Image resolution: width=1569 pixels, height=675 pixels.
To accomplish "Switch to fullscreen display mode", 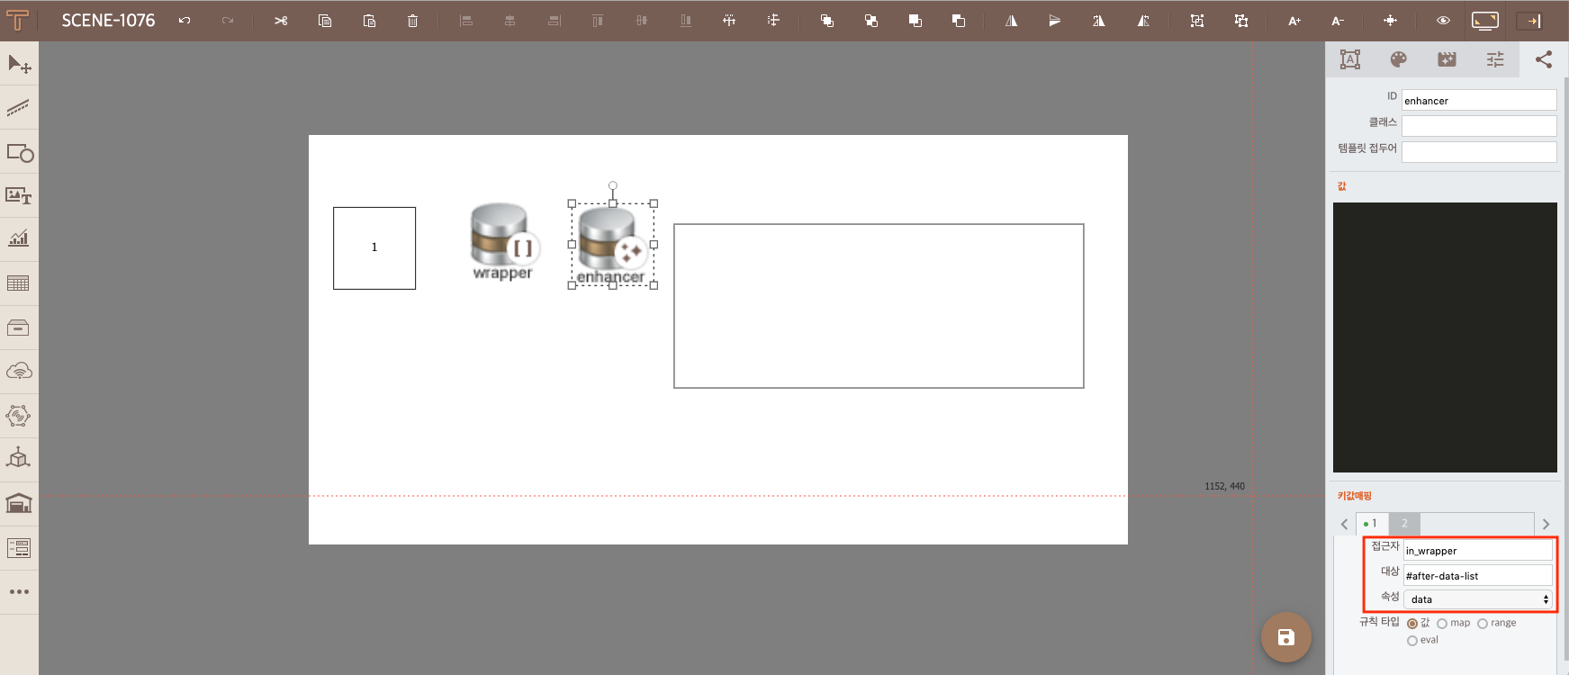I will click(1485, 21).
